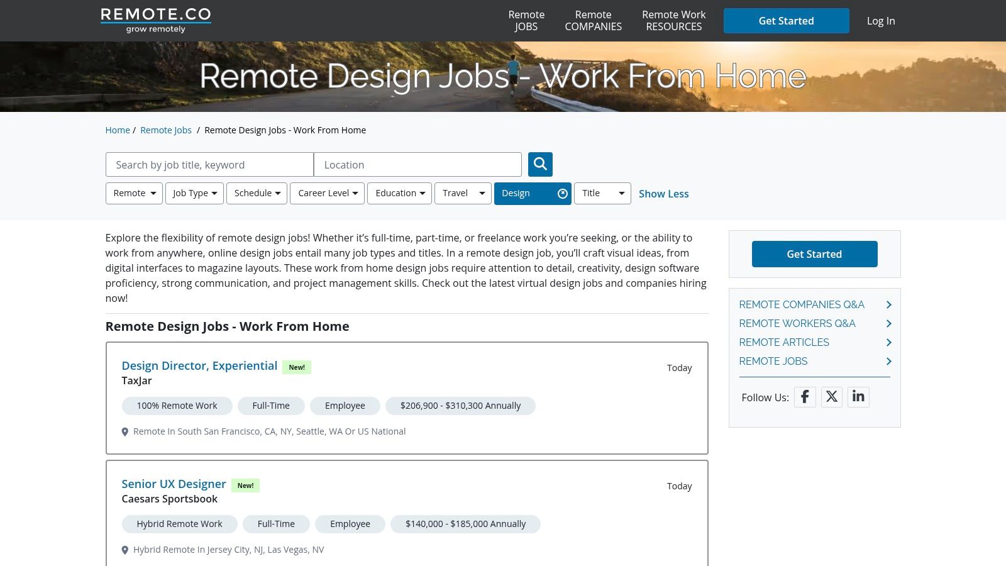Click the Remote.co logo
Screen dimensions: 1006x566
[x=155, y=20]
